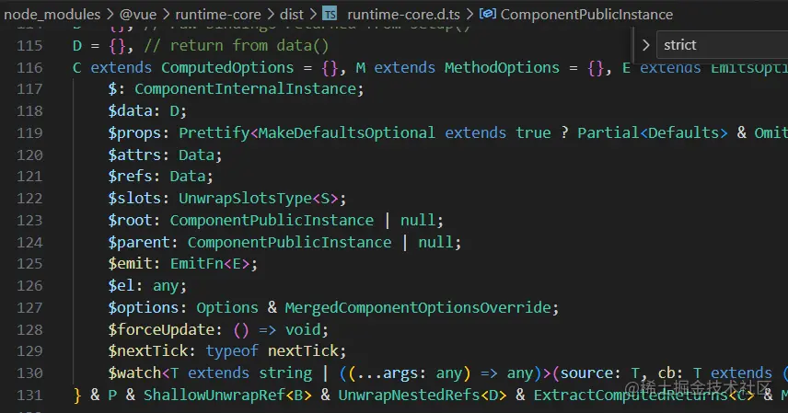This screenshot has width=788, height=413.
Task: Focus the search field containing strict
Action: (724, 45)
